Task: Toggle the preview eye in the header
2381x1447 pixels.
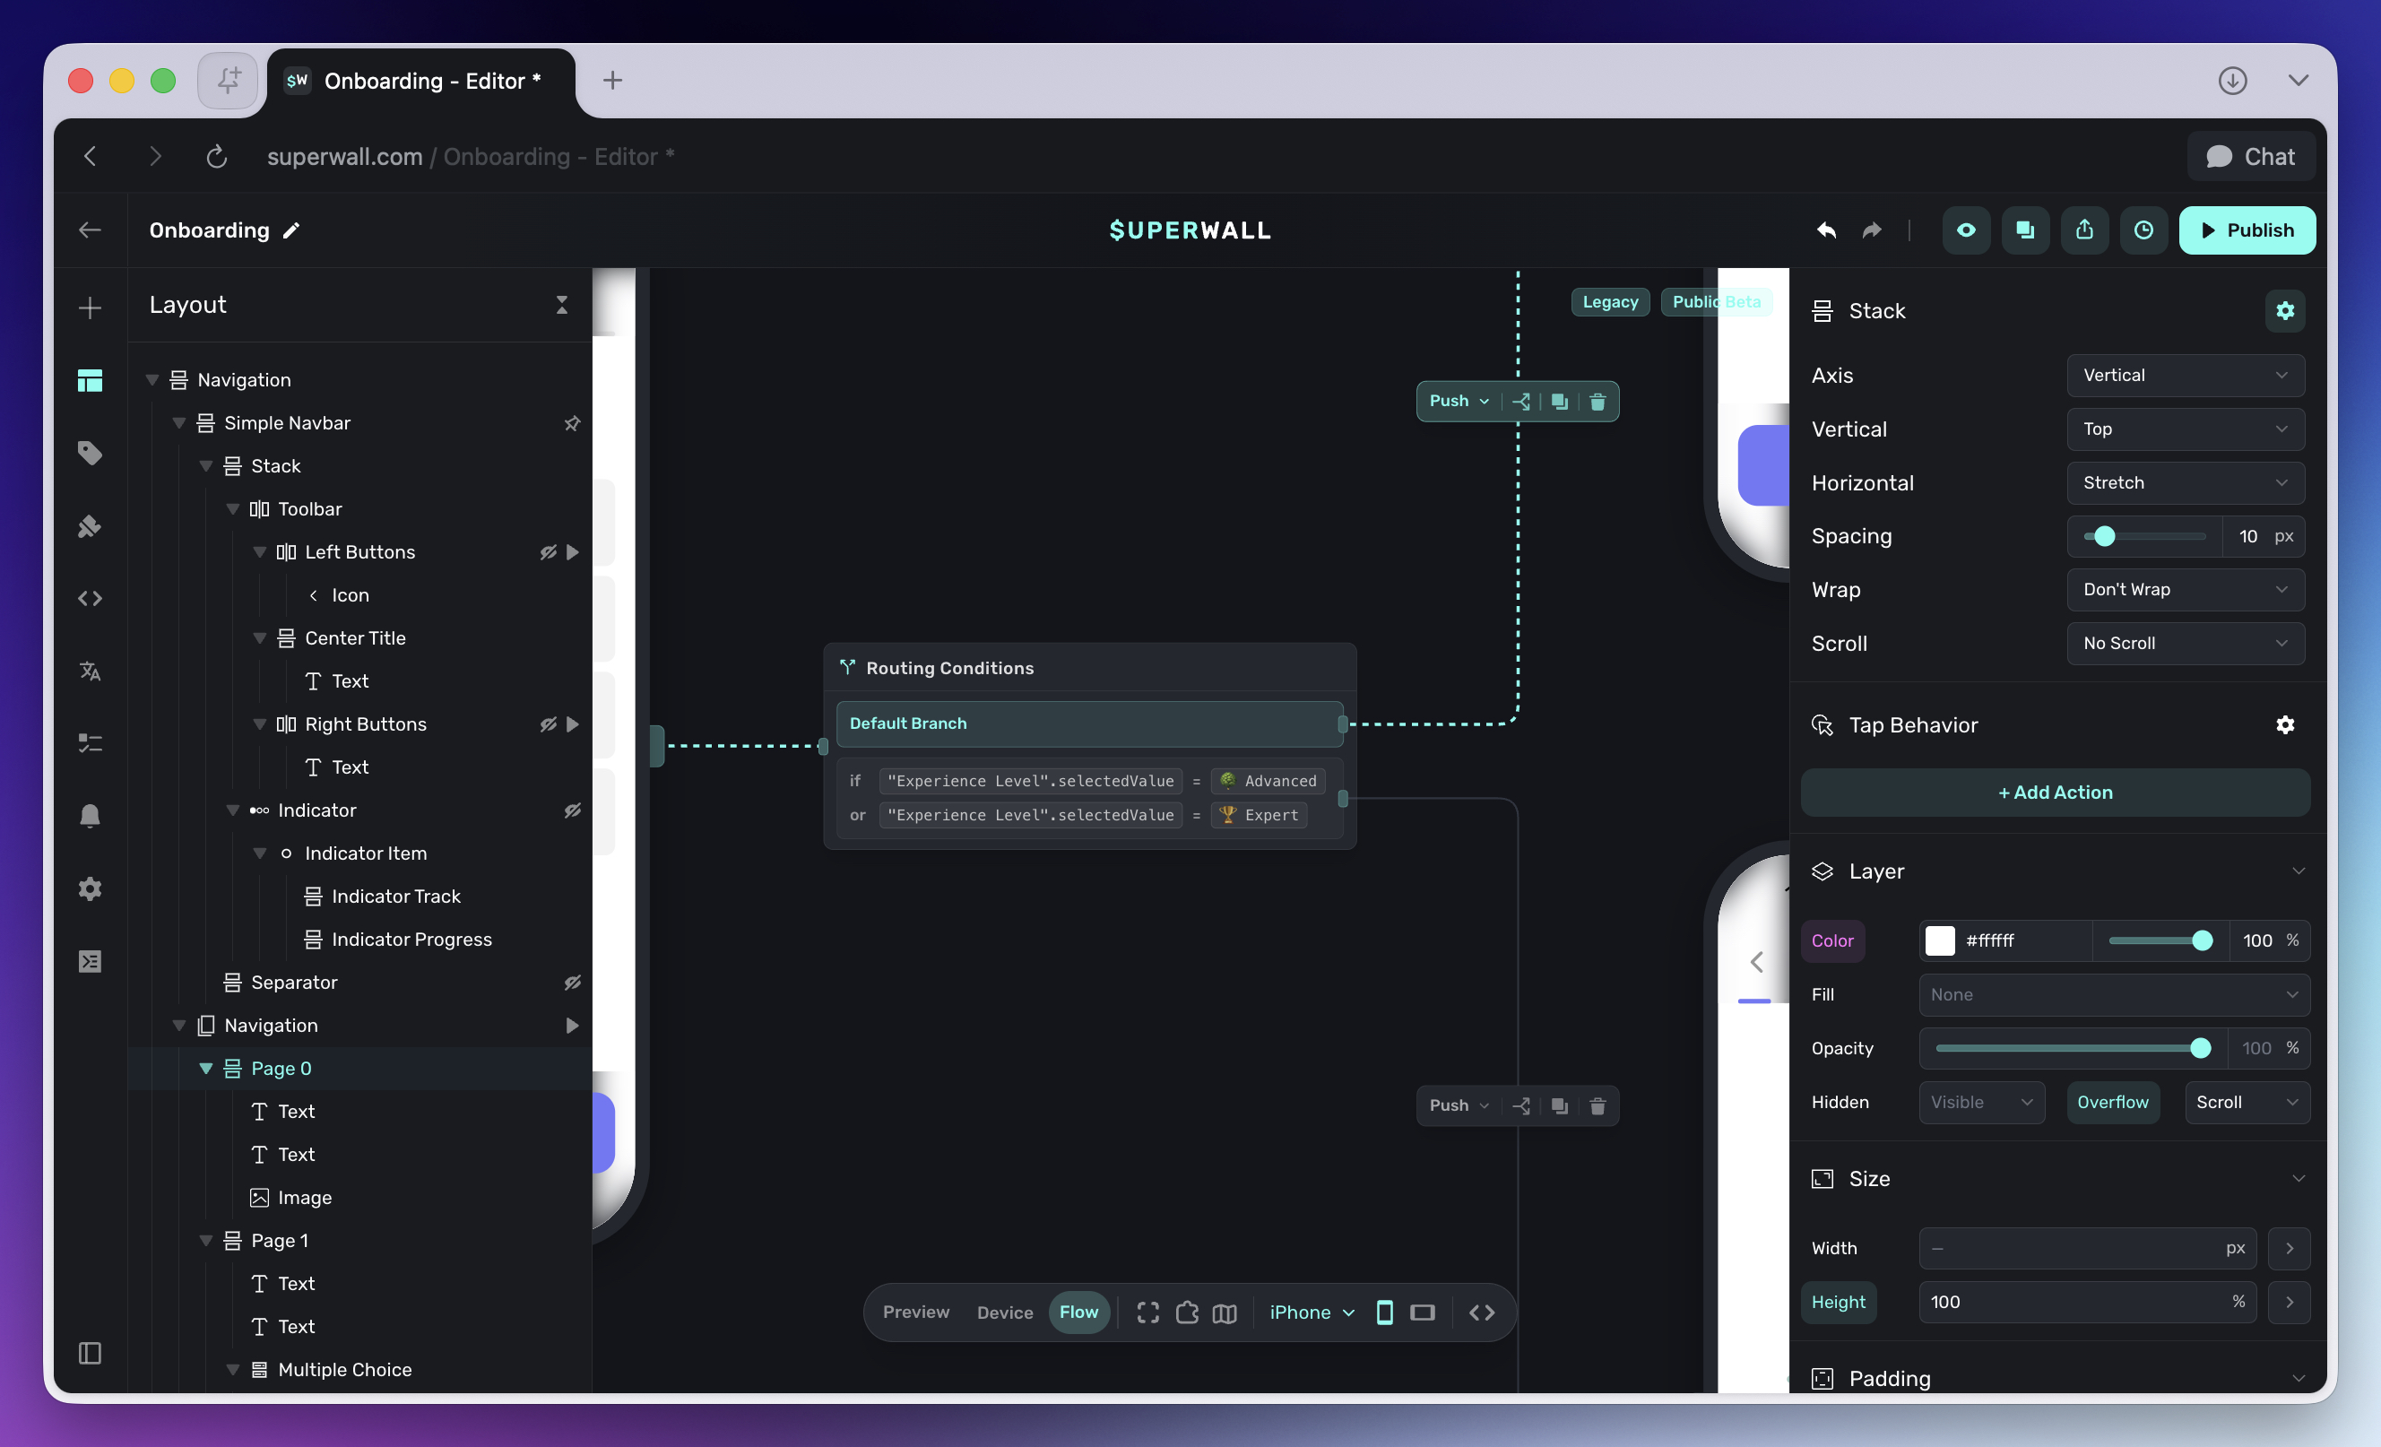Action: pos(1965,230)
